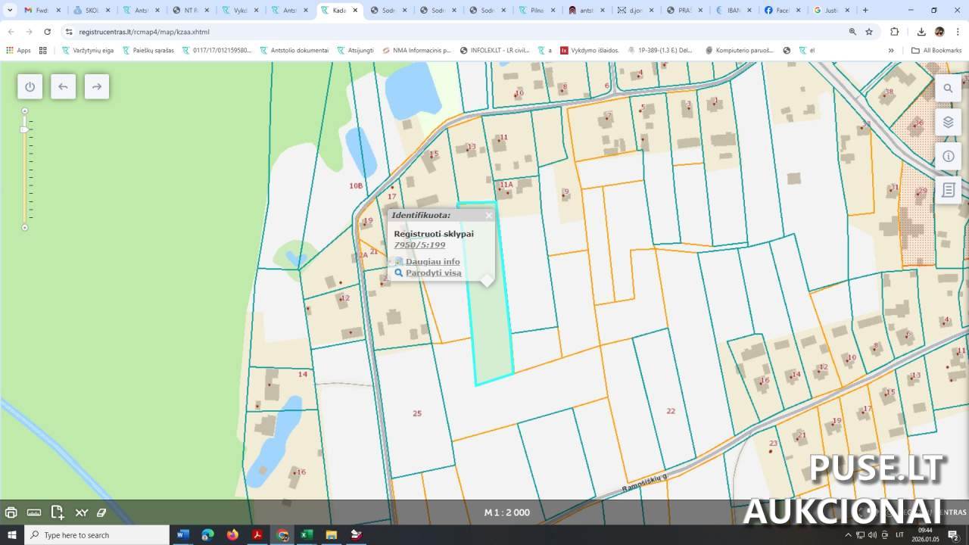Viewport: 969px width, 545px height.
Task: Click the power button on map
Action: [30, 86]
